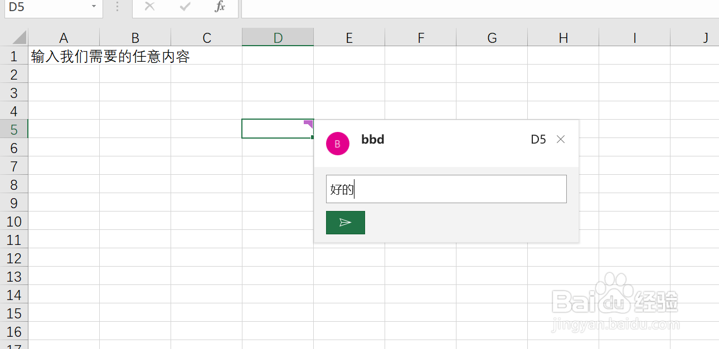Select row 5 header
The width and height of the screenshot is (719, 349).
[14, 130]
